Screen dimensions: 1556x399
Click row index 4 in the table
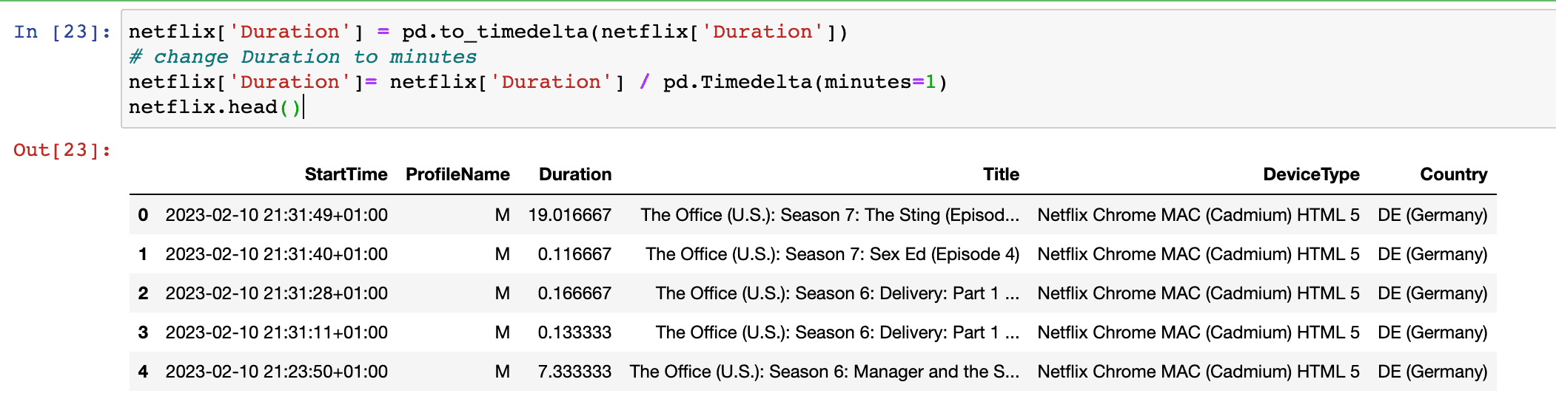pyautogui.click(x=143, y=372)
